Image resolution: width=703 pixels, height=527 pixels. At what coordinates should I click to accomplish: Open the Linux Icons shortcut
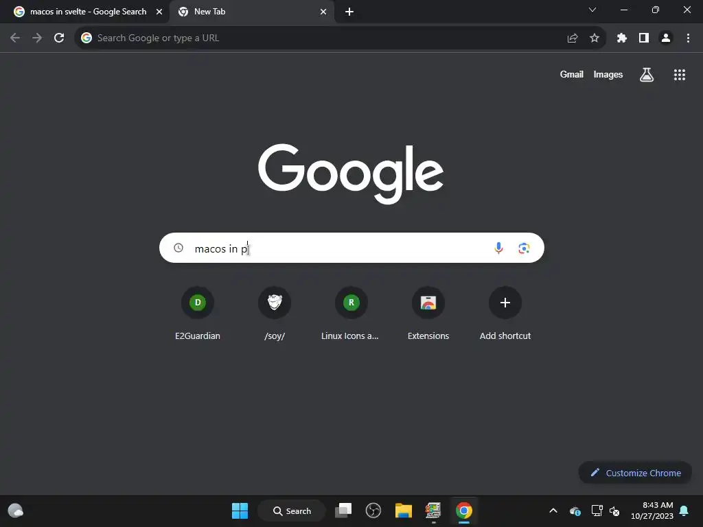click(351, 313)
